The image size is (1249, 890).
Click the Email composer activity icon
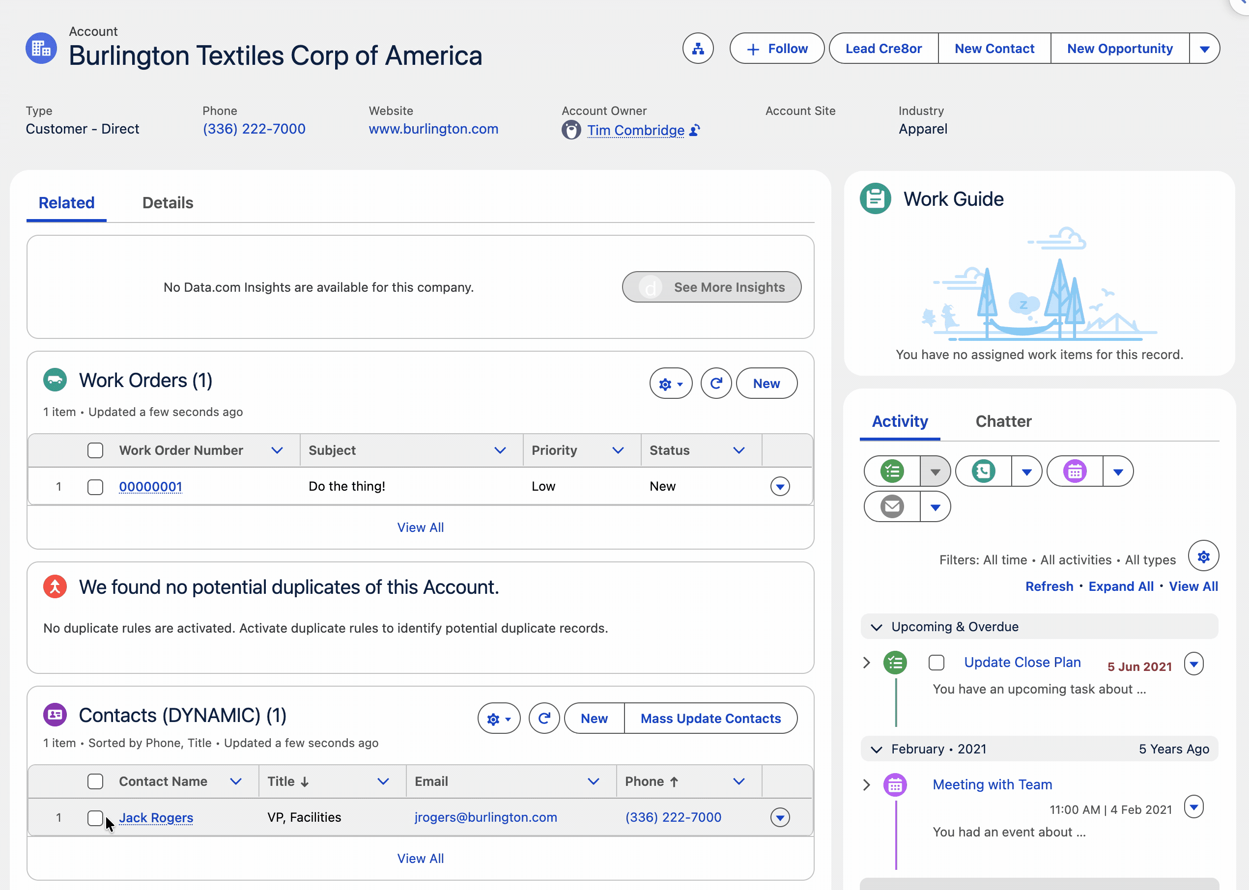(x=892, y=507)
